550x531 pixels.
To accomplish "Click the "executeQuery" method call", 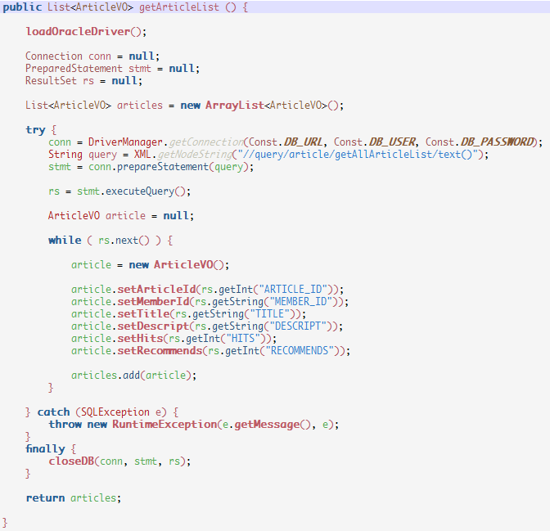I will [140, 191].
